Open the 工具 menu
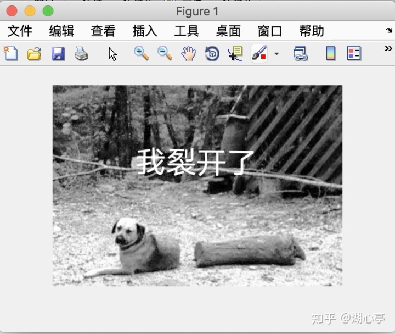Screen dimensions: 395x334 click(x=187, y=31)
